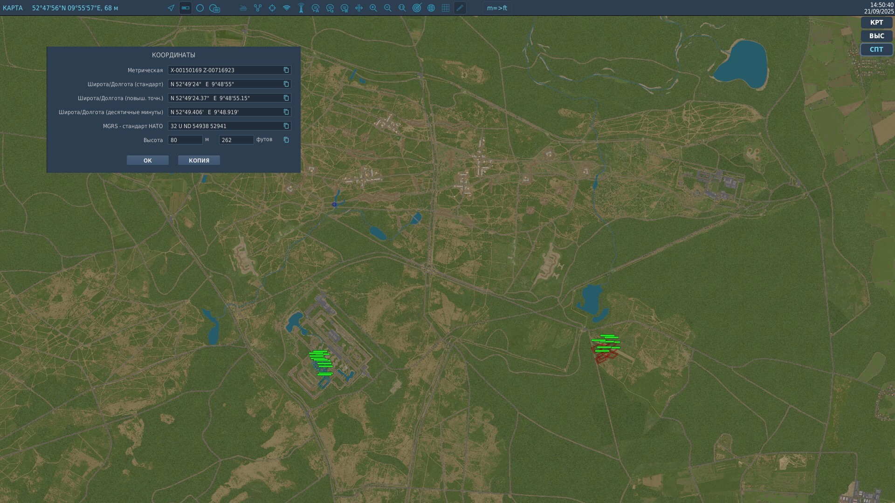Toggle the wireless signal coverage icon
Image resolution: width=895 pixels, height=503 pixels.
(287, 8)
